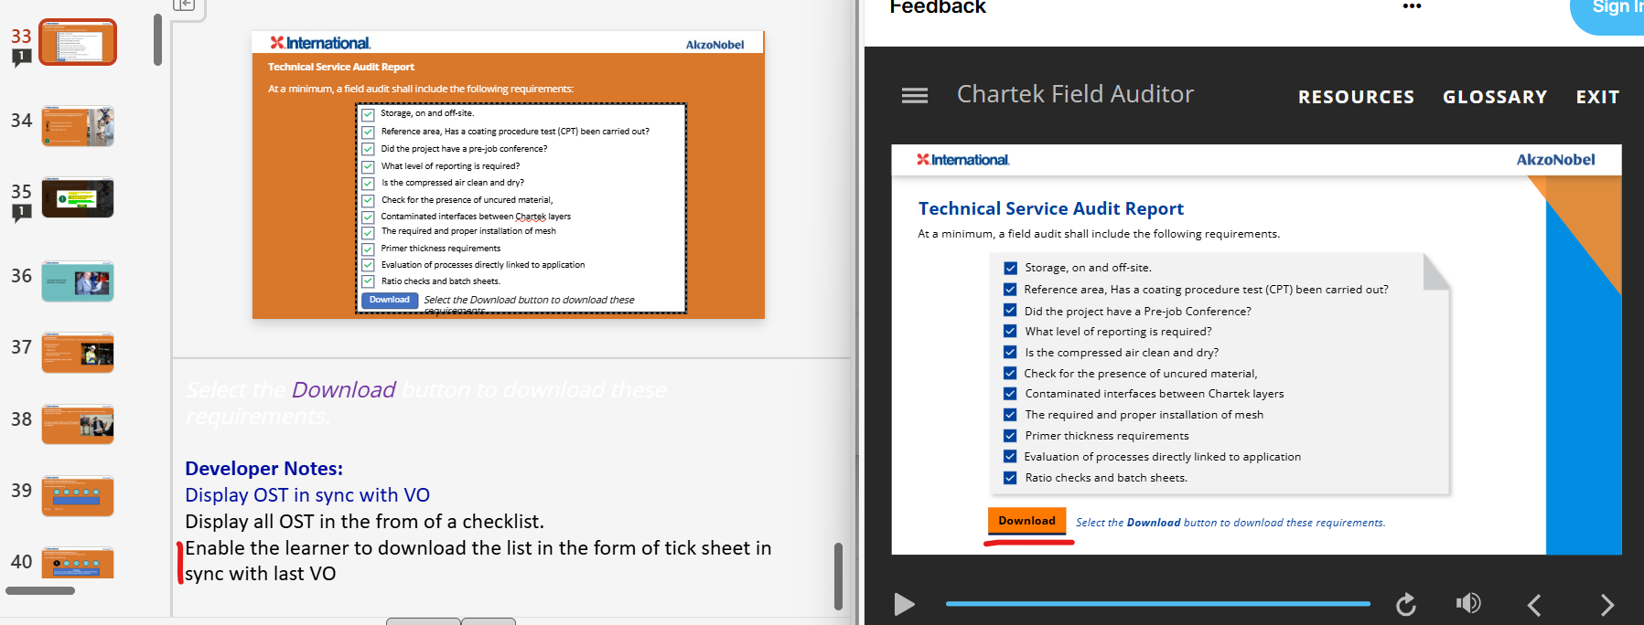Open the three-dot more options menu
The height and width of the screenshot is (625, 1644).
(x=1412, y=6)
